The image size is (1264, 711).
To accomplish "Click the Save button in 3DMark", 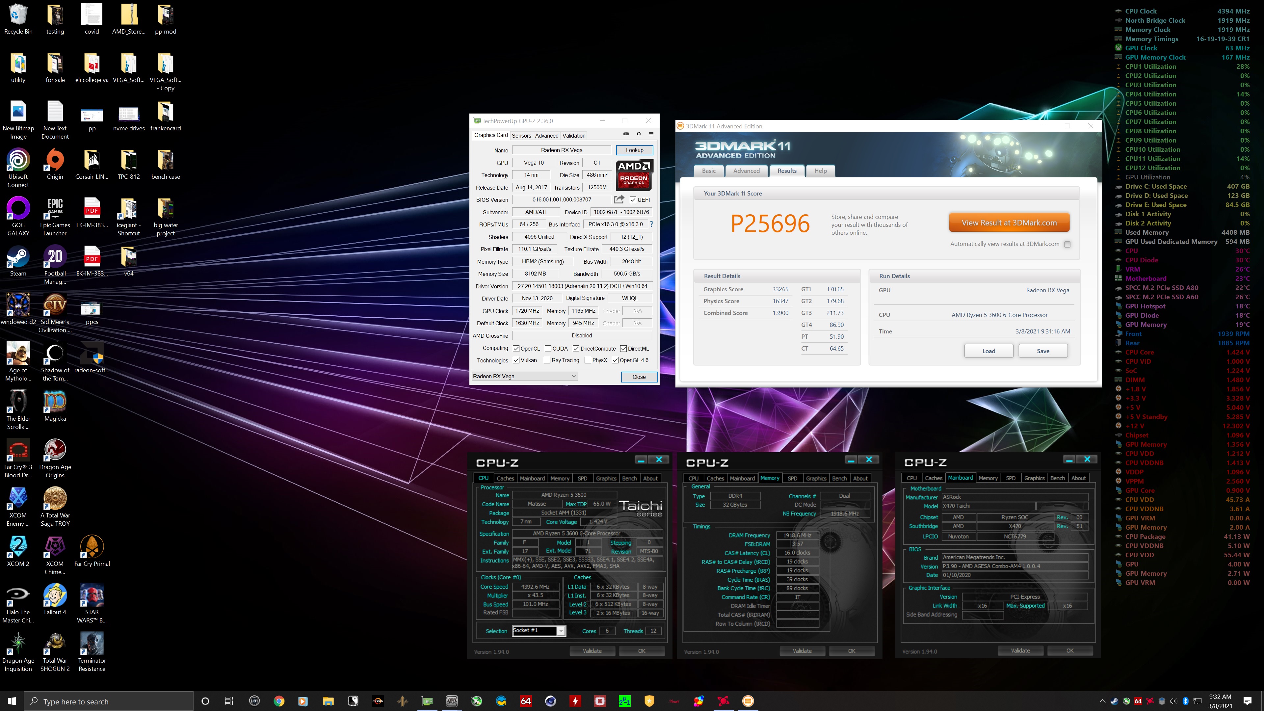I will click(1043, 351).
